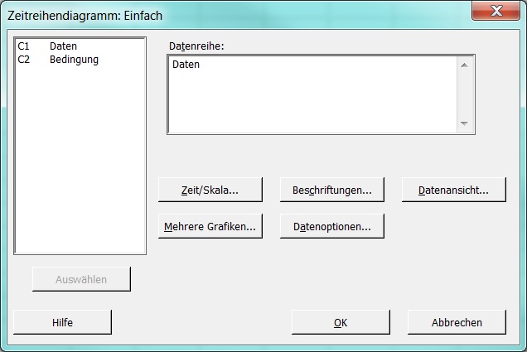Cancel with the Abbrechen button

[x=457, y=322]
